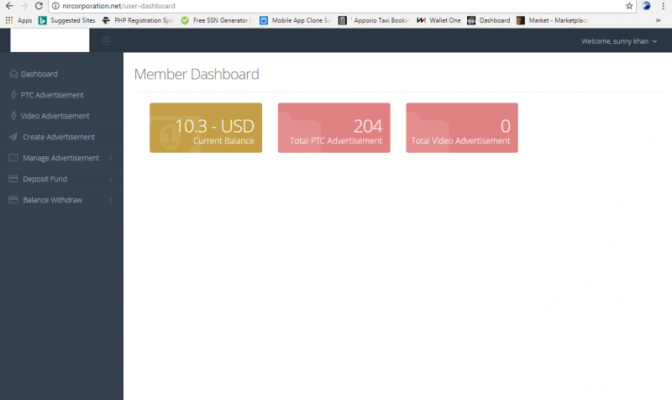Image resolution: width=672 pixels, height=400 pixels.
Task: Click the Current Balance 10.3 USD tile
Action: 206,128
